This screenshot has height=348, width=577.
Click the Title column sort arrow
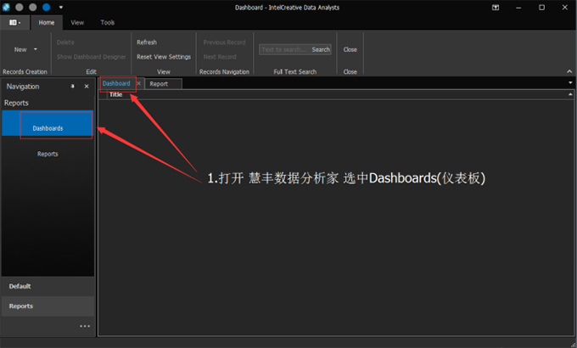point(570,95)
